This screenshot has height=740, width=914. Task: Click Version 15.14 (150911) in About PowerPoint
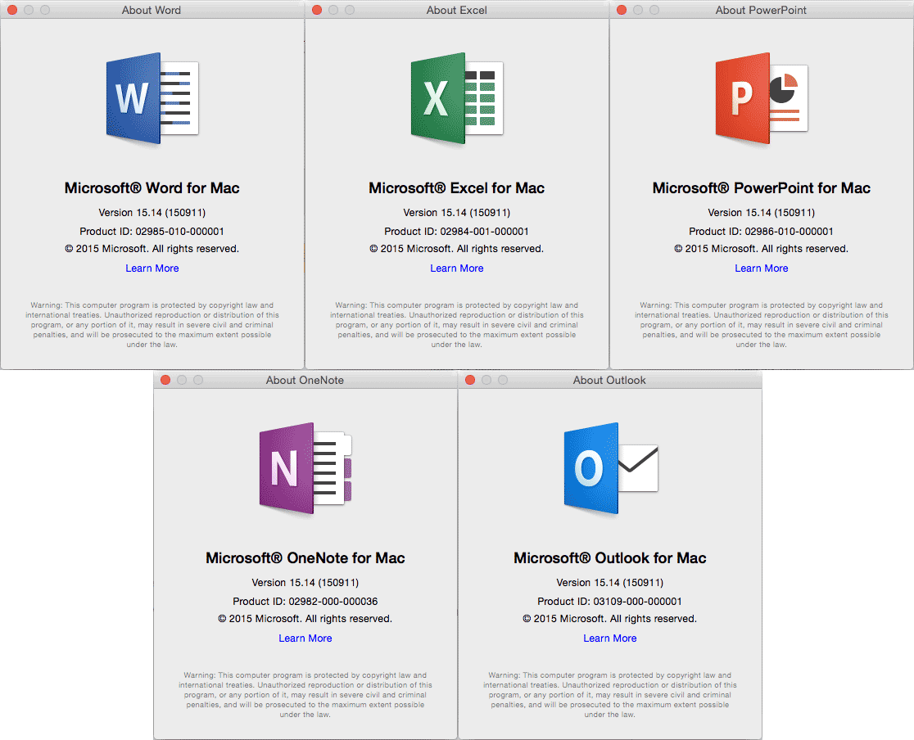762,213
